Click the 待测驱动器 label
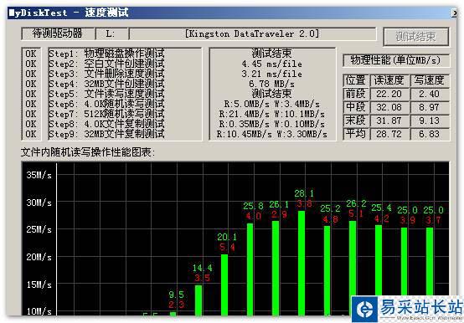This screenshot has width=464, height=323. click(x=58, y=33)
